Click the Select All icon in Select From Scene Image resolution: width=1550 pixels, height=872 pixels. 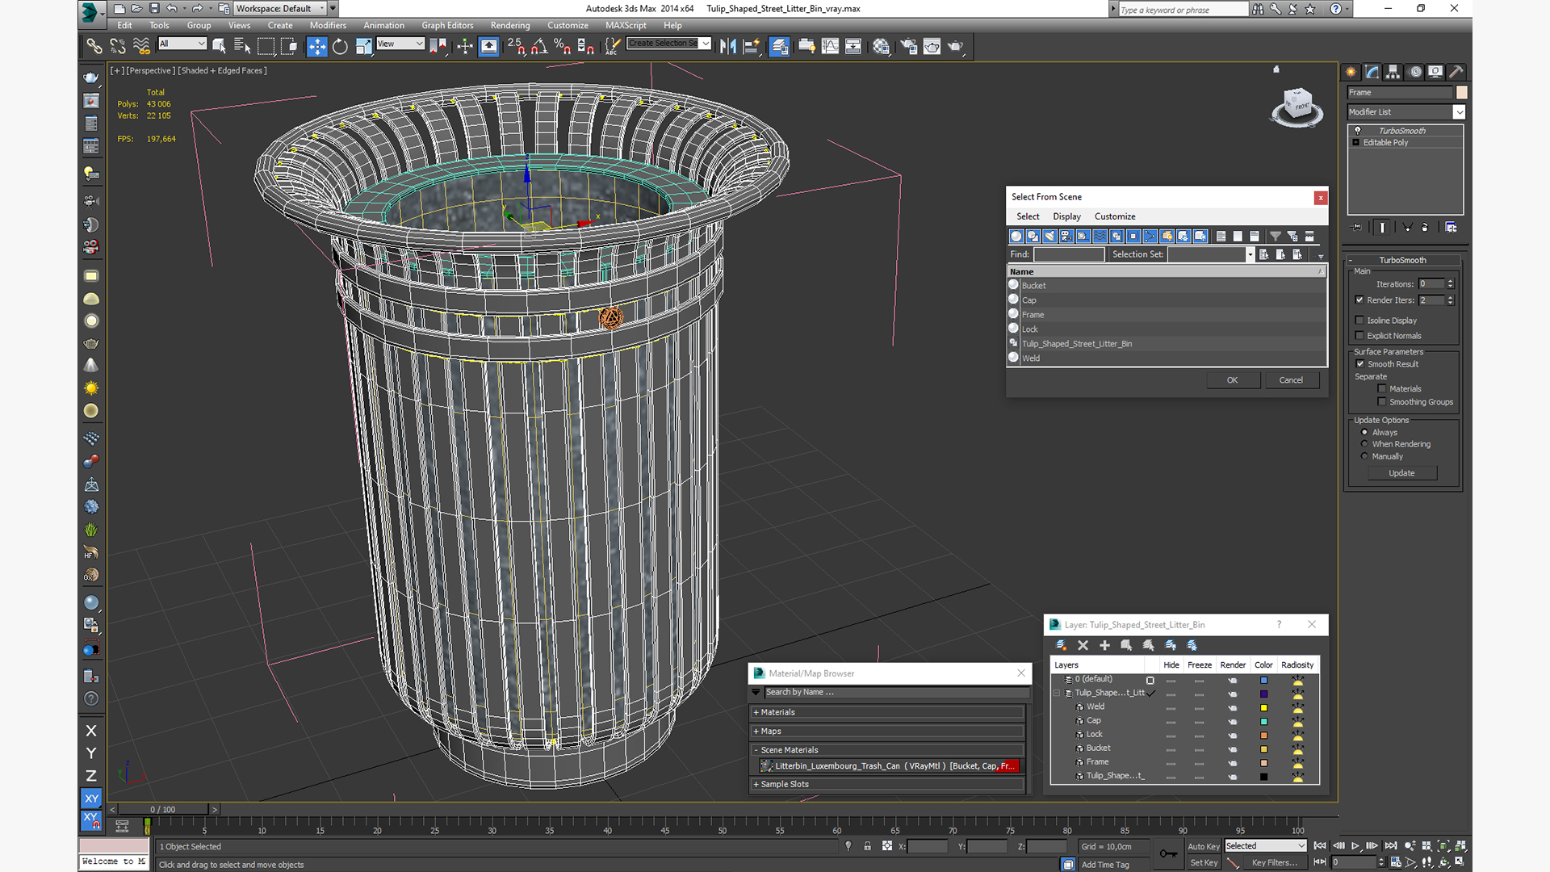[1221, 236]
